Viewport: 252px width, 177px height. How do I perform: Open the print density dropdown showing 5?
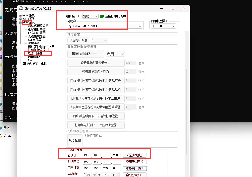click(99, 40)
